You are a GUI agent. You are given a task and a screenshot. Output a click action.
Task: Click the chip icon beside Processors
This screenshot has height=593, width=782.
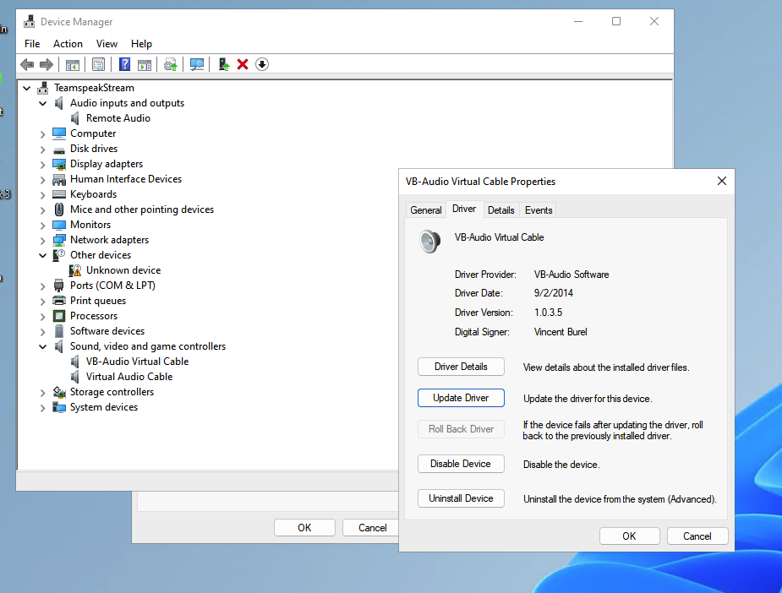click(59, 316)
